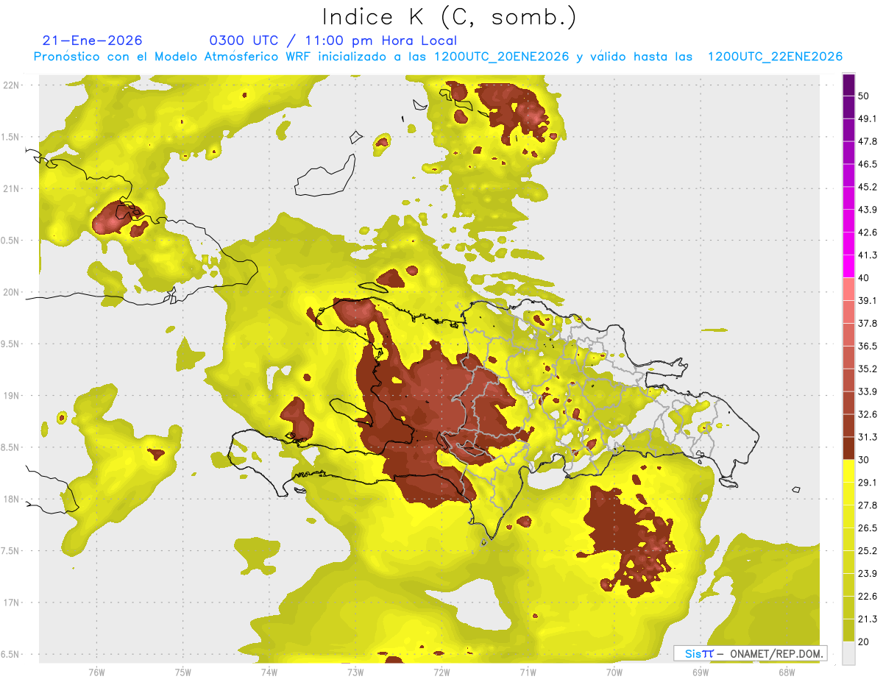Click the dark brown swatch between 30 and 31.3
883x682 pixels.
coord(848,449)
